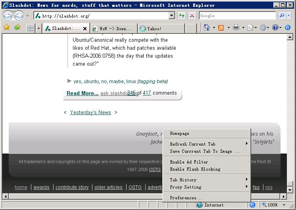Click the green Refresh arrows button

point(182,16)
